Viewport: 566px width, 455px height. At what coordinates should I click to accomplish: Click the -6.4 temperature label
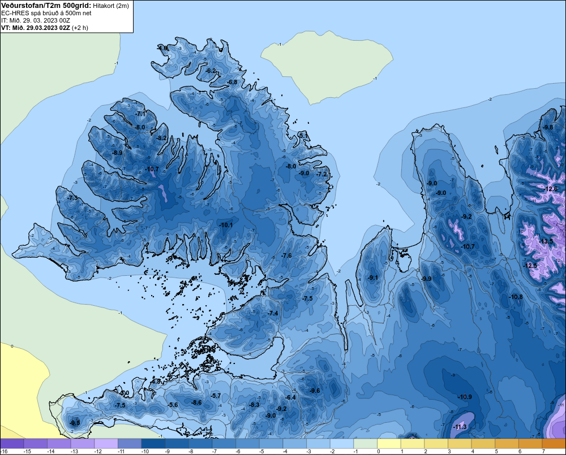coord(290,398)
